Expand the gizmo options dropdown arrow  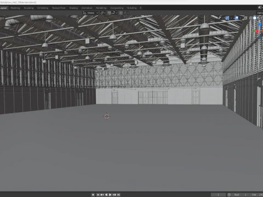click(231, 18)
